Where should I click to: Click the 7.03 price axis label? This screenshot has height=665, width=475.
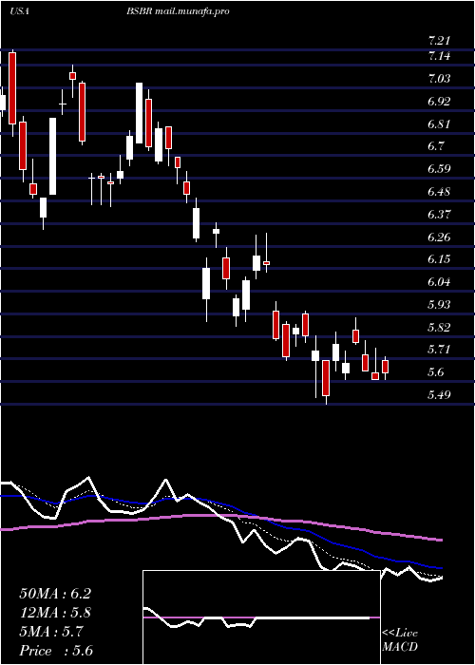[x=439, y=79]
